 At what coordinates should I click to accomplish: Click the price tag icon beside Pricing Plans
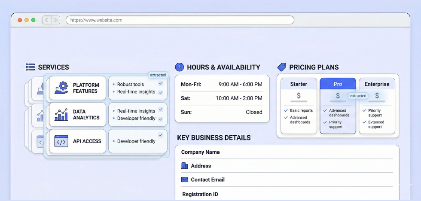pyautogui.click(x=282, y=67)
